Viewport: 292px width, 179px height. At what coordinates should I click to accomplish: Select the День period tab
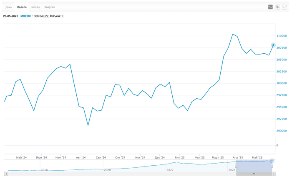[x=9, y=7]
